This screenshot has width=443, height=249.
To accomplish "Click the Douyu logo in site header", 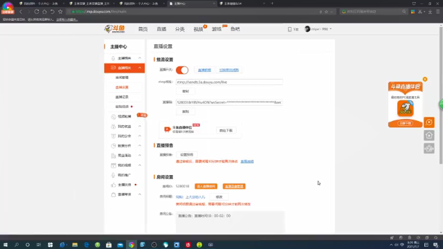I will point(114,29).
